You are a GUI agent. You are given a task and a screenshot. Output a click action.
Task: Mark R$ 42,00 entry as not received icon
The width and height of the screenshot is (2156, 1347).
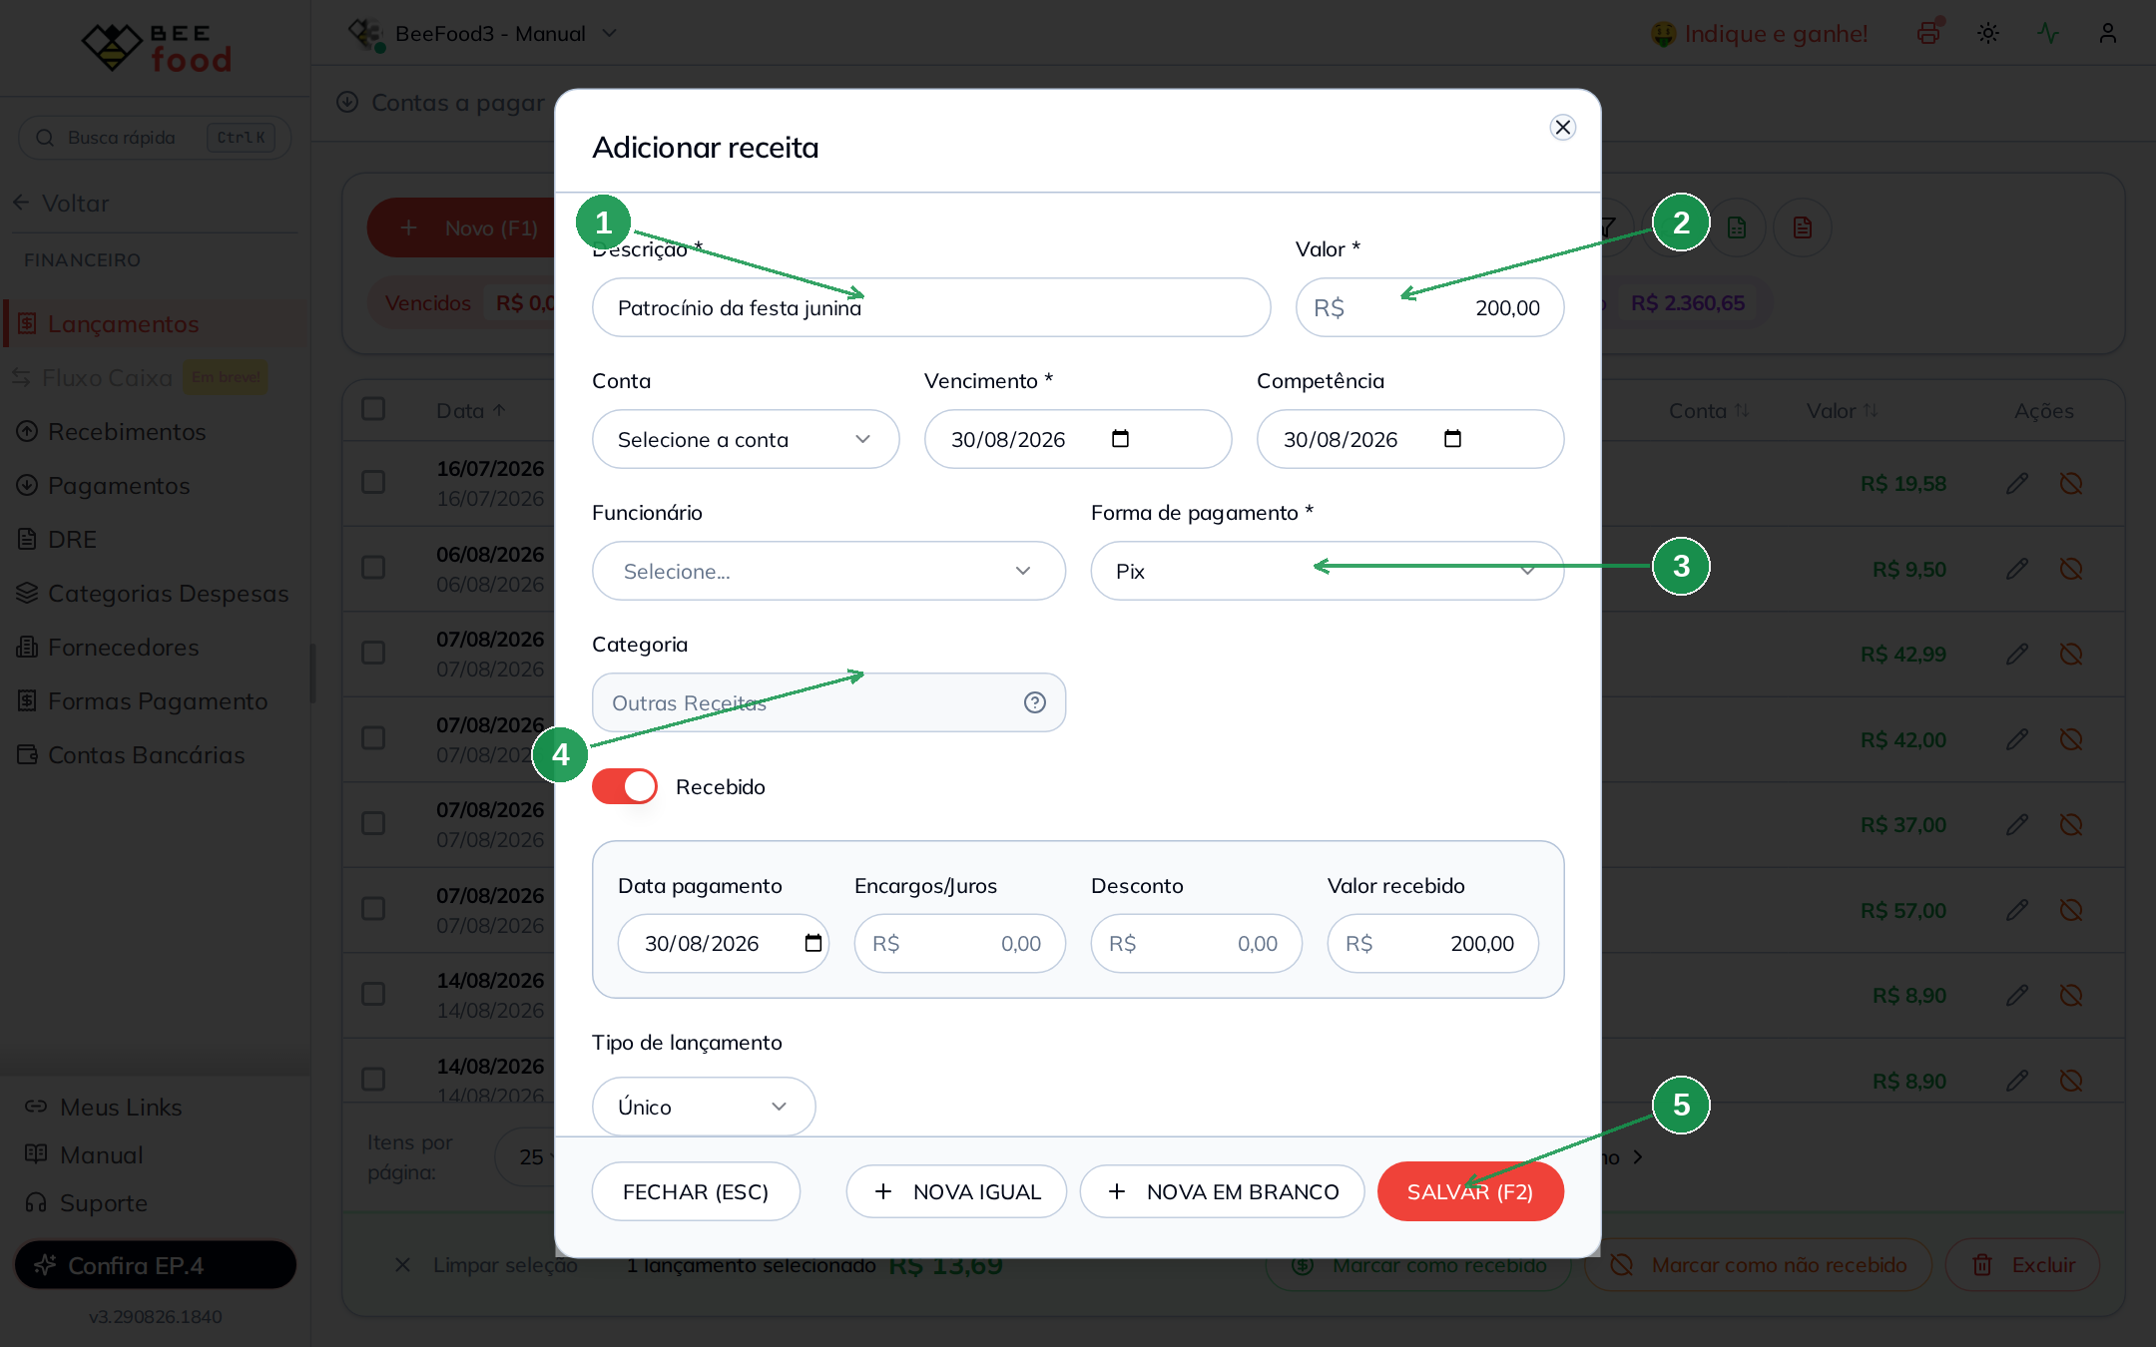pos(2071,739)
